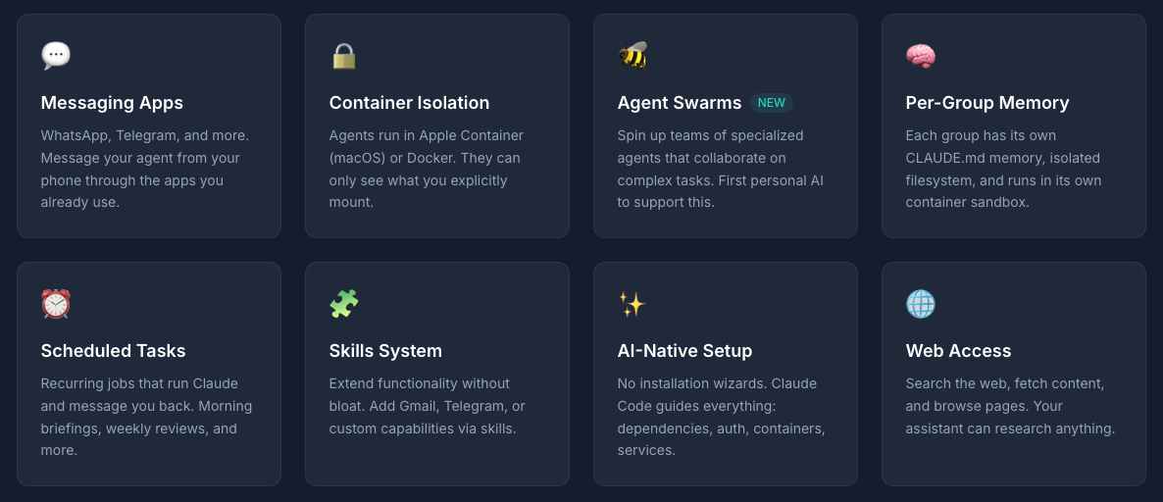Click the bee Agent Swarms icon

click(x=632, y=56)
